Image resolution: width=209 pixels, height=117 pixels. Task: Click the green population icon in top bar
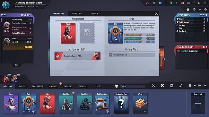[x=171, y=3]
